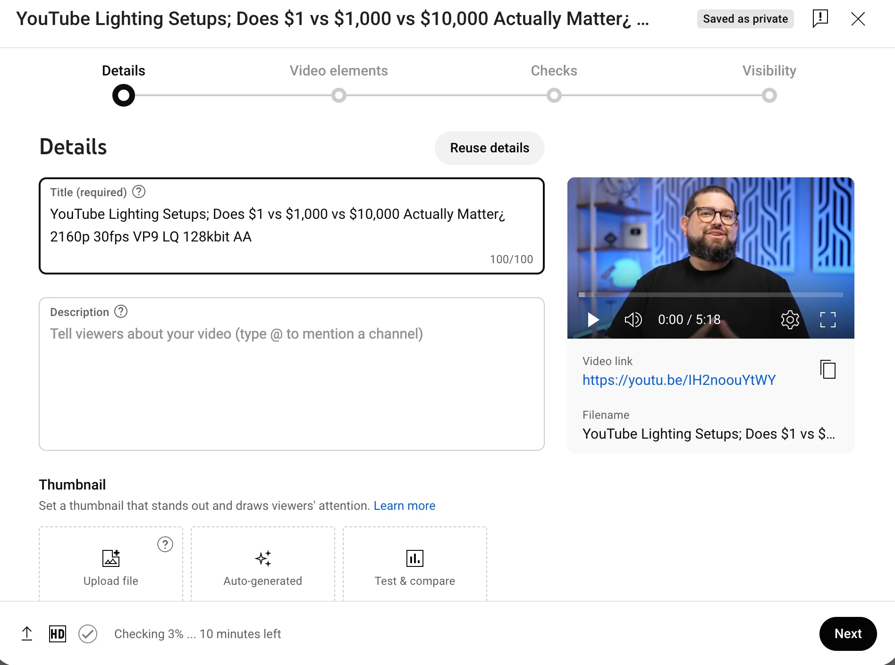The image size is (895, 665).
Task: Click the dialog title text at top
Action: pos(333,19)
